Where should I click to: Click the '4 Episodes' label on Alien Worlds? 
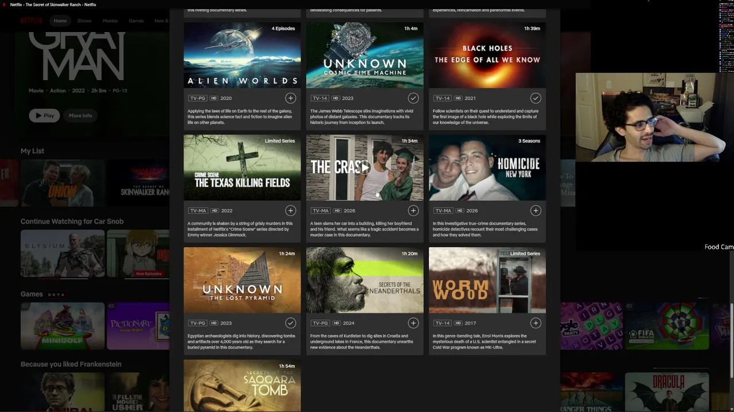(x=283, y=29)
